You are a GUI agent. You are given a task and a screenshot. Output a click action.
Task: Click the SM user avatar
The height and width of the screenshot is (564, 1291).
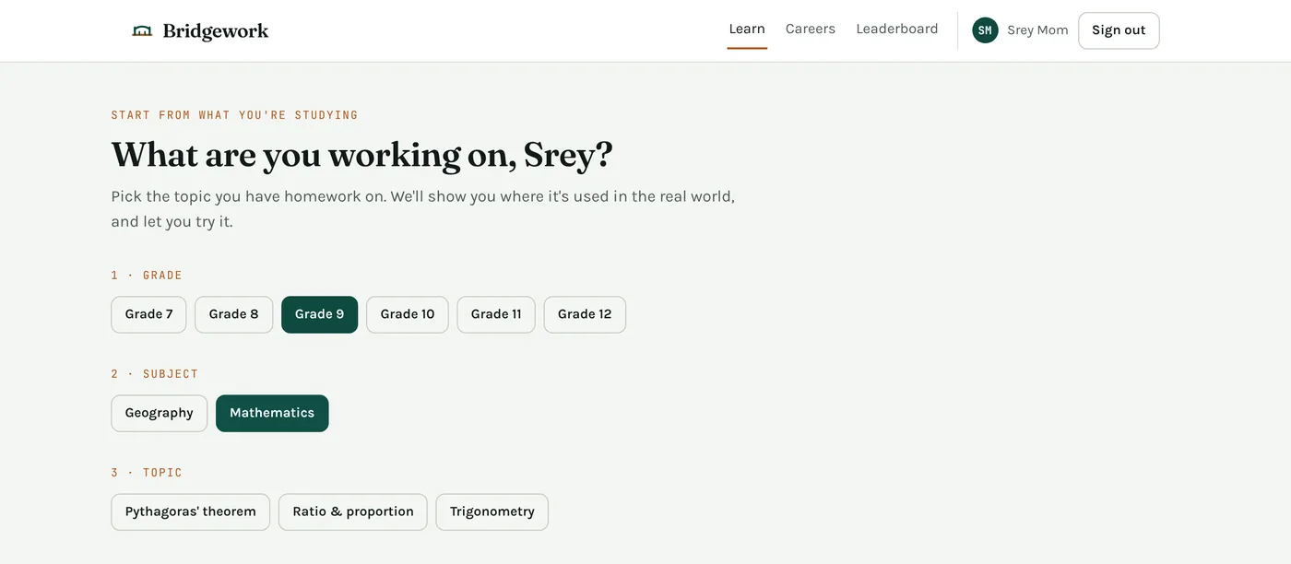pos(985,30)
